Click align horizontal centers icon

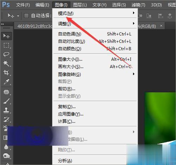[x=170, y=15]
